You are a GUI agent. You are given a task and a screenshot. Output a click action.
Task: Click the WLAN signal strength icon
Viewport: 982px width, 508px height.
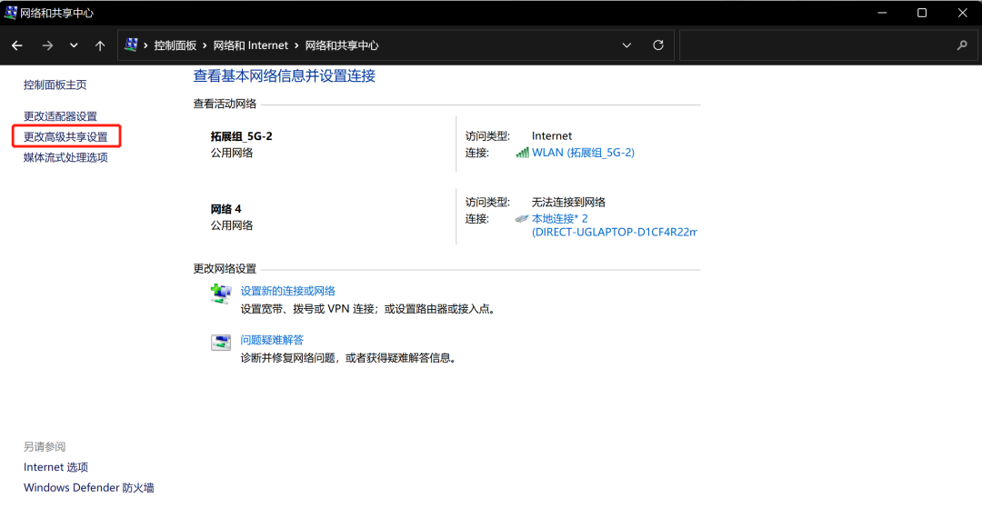point(522,153)
